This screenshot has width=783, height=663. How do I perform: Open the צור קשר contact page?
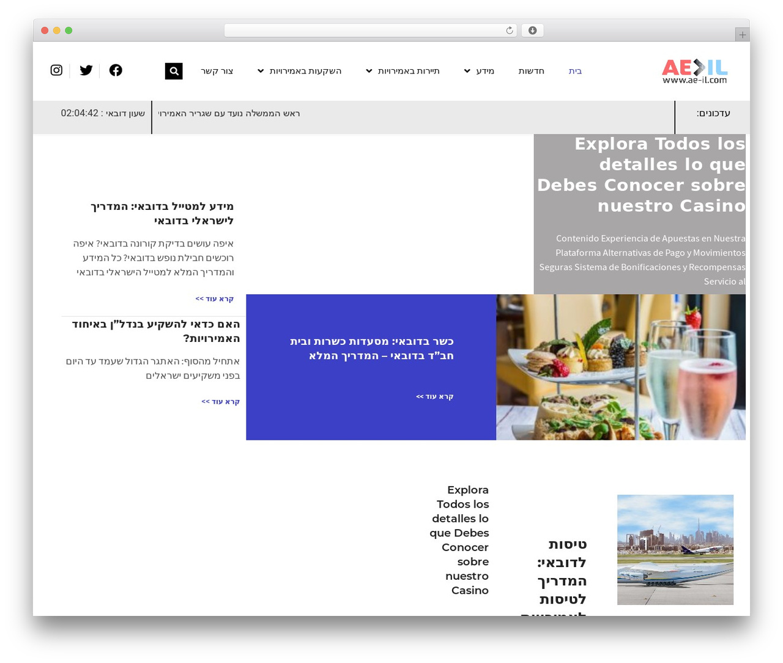click(x=217, y=71)
